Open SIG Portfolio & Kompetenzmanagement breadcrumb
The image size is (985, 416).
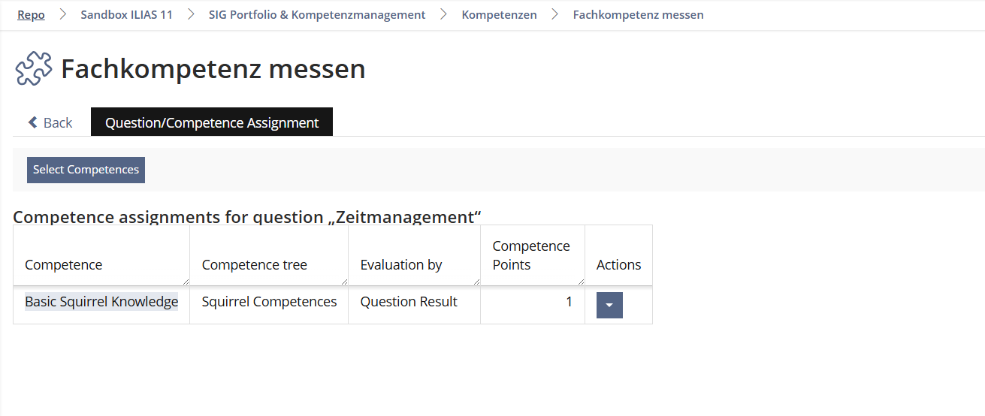tap(317, 14)
